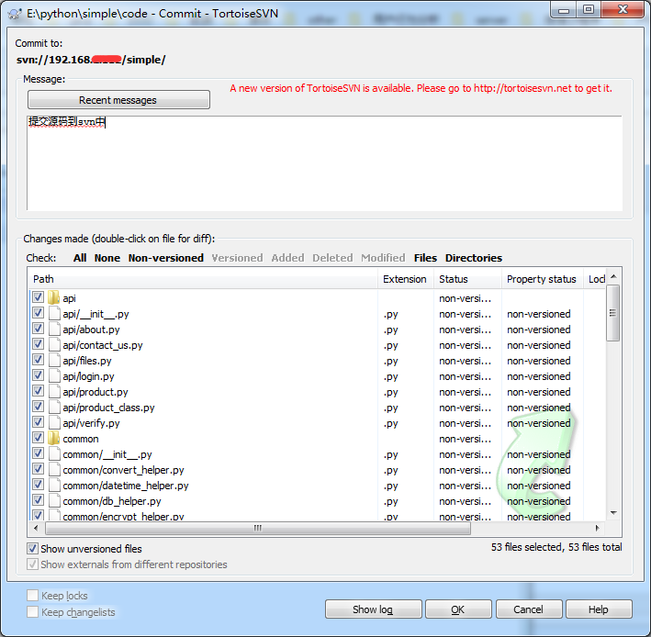The width and height of the screenshot is (651, 637).
Task: Open the Help button
Action: [x=599, y=609]
